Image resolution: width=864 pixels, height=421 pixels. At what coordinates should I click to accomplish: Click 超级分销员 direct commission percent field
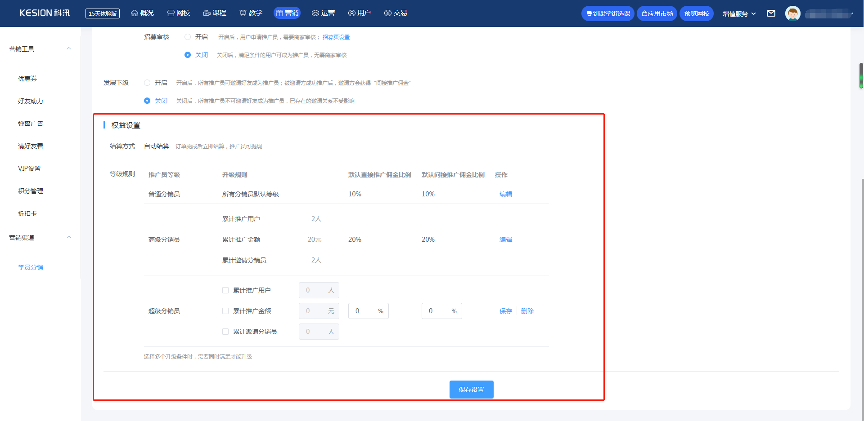[369, 311]
